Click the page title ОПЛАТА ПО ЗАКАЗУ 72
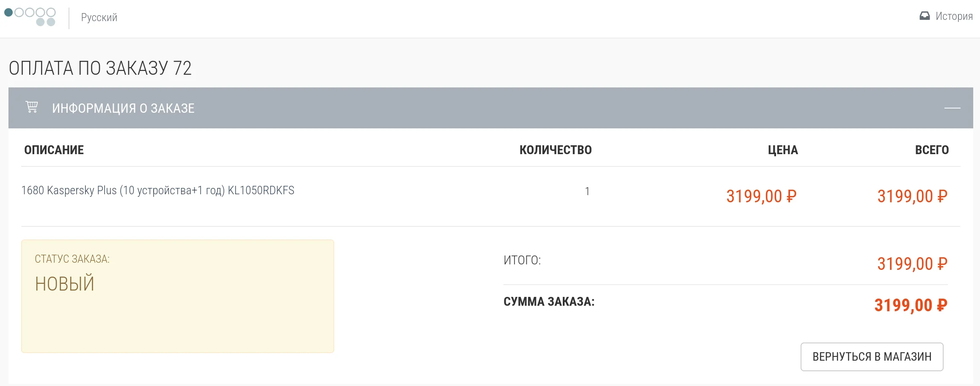980x386 pixels. (x=100, y=68)
